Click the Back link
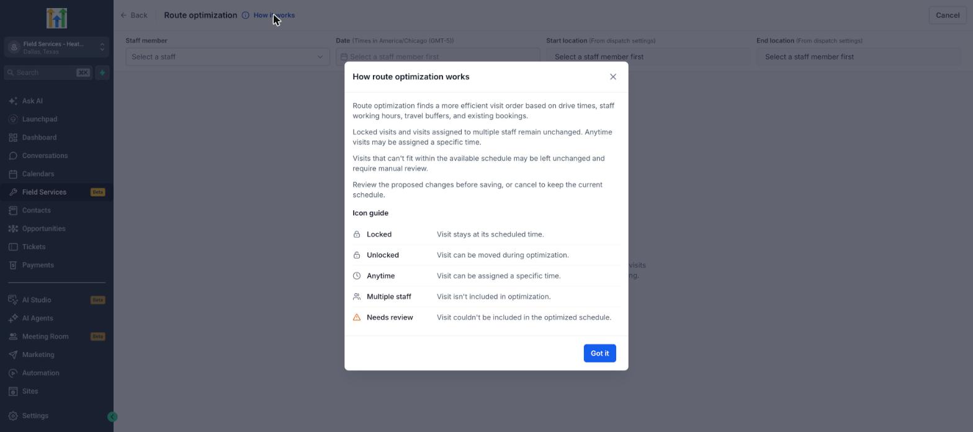This screenshot has height=432, width=973. 134,15
